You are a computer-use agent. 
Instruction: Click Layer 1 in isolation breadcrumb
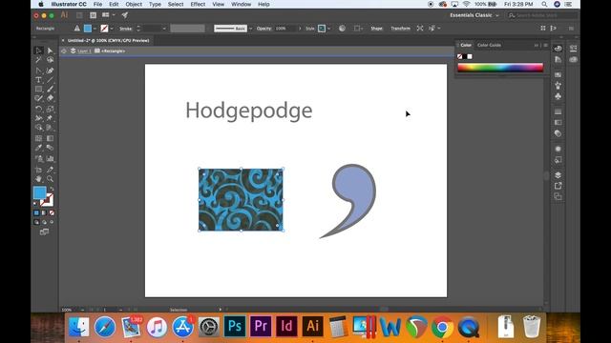[84, 50]
